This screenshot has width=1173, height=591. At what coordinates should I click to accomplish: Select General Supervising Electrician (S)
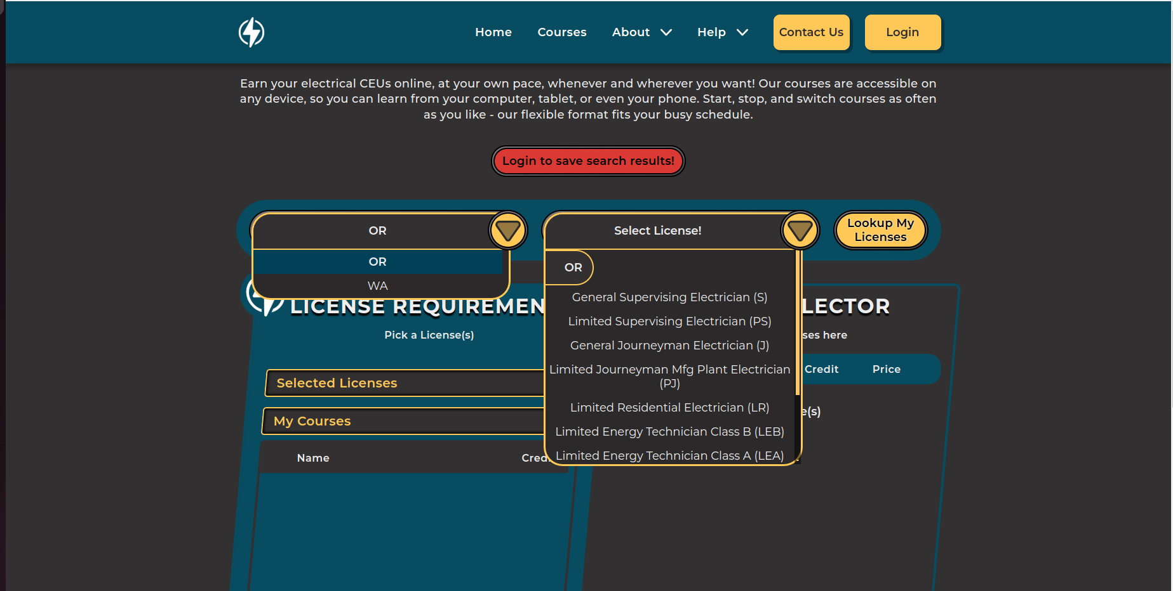coord(669,297)
